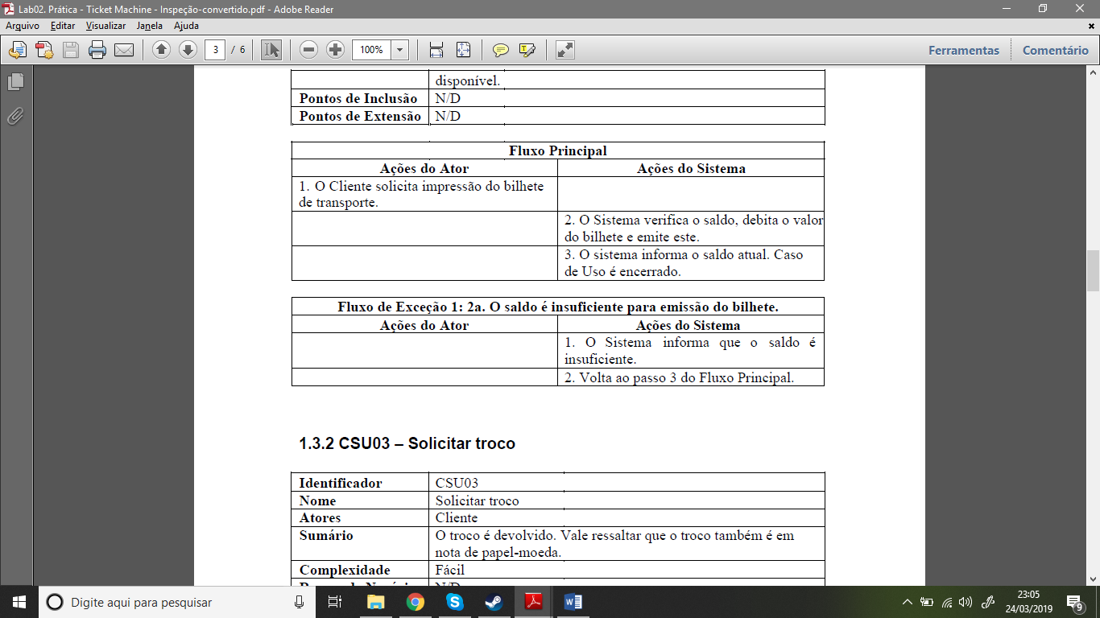This screenshot has height=618, width=1100.
Task: Click the Adobe Reader taskbar icon
Action: 533,602
